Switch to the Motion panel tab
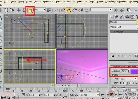138x99 pixels. tap(127, 17)
